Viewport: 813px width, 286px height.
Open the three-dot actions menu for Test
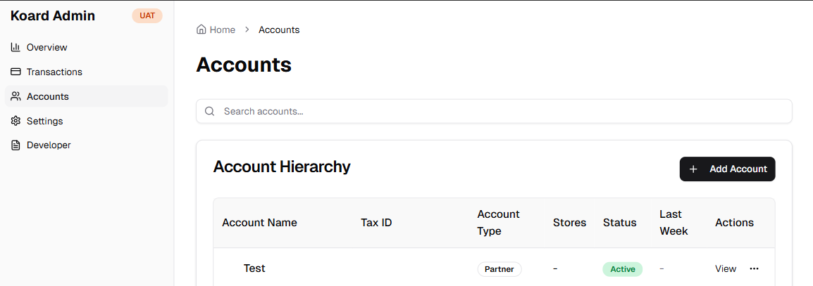pos(755,268)
